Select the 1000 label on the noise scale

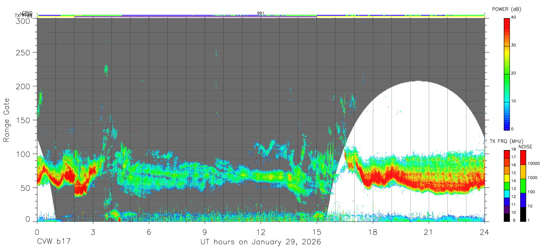pos(533,178)
